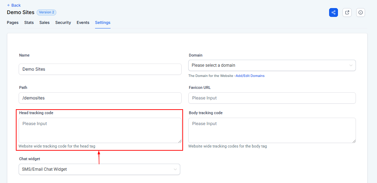Select the Settings tab
Screen dimensions: 377x183
(102, 22)
